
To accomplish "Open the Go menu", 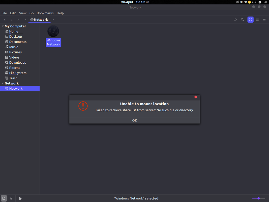I will (x=32, y=13).
